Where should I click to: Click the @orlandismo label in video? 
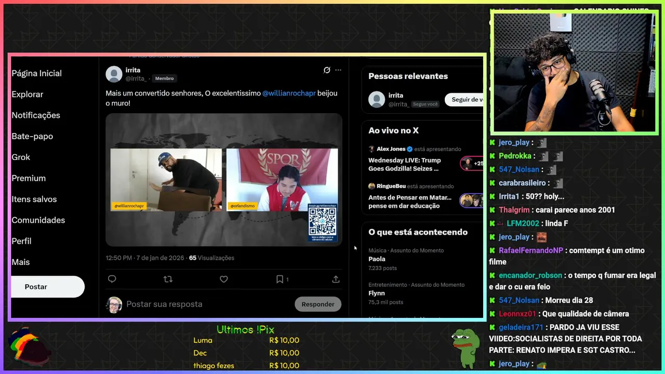pos(243,206)
